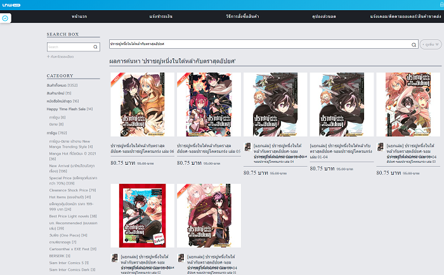Open category สินค้ามาใหม่ [15]
This screenshot has width=444, height=275.
point(59,93)
